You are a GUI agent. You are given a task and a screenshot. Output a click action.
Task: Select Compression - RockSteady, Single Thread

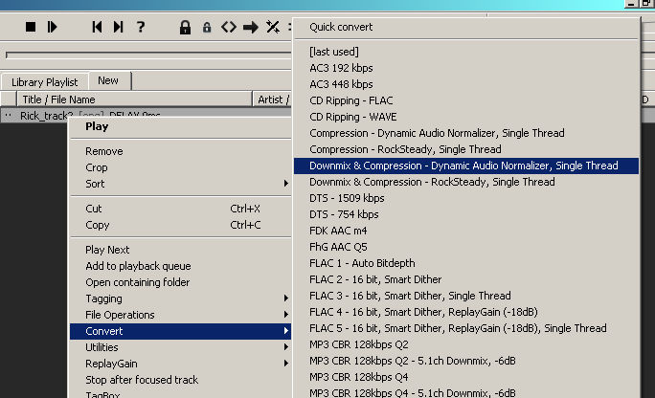pos(466,149)
